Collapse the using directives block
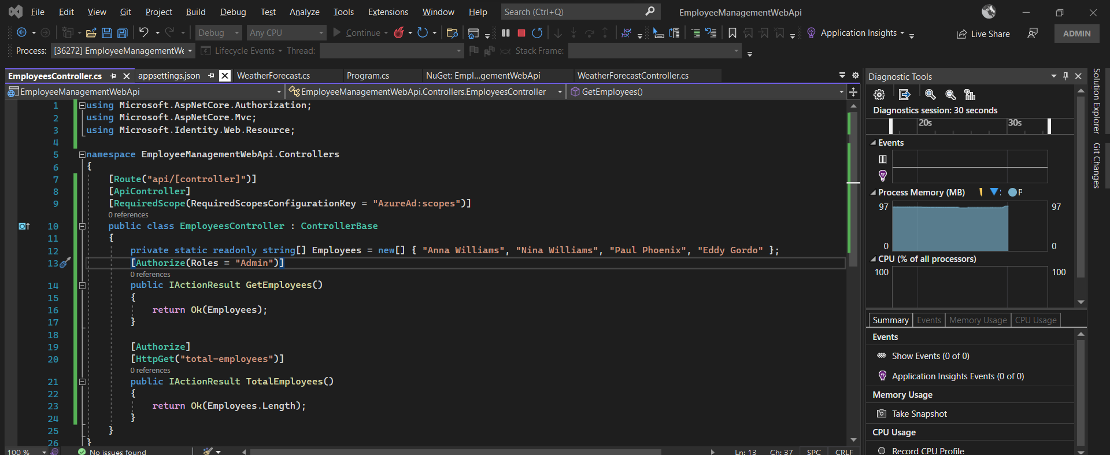 82,105
